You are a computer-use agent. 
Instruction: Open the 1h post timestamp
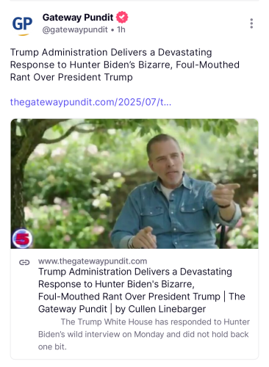coord(121,29)
